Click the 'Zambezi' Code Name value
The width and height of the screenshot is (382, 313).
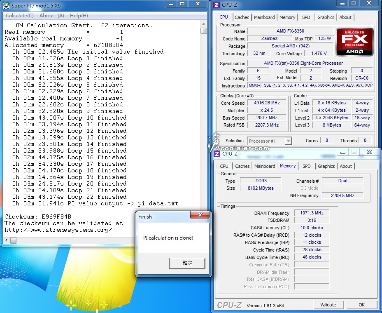tap(270, 39)
